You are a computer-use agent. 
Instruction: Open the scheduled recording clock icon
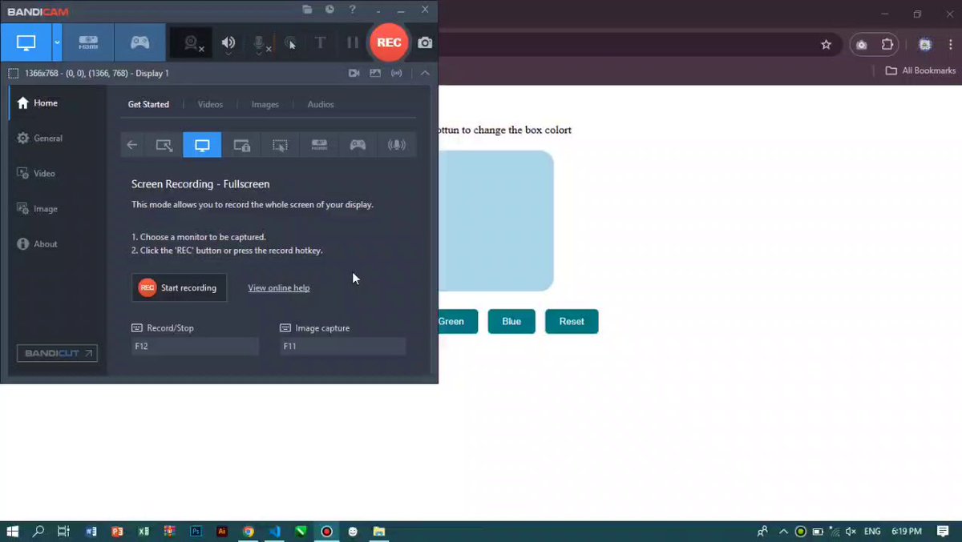click(329, 10)
